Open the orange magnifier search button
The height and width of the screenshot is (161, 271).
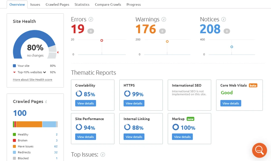pyautogui.click(x=259, y=150)
